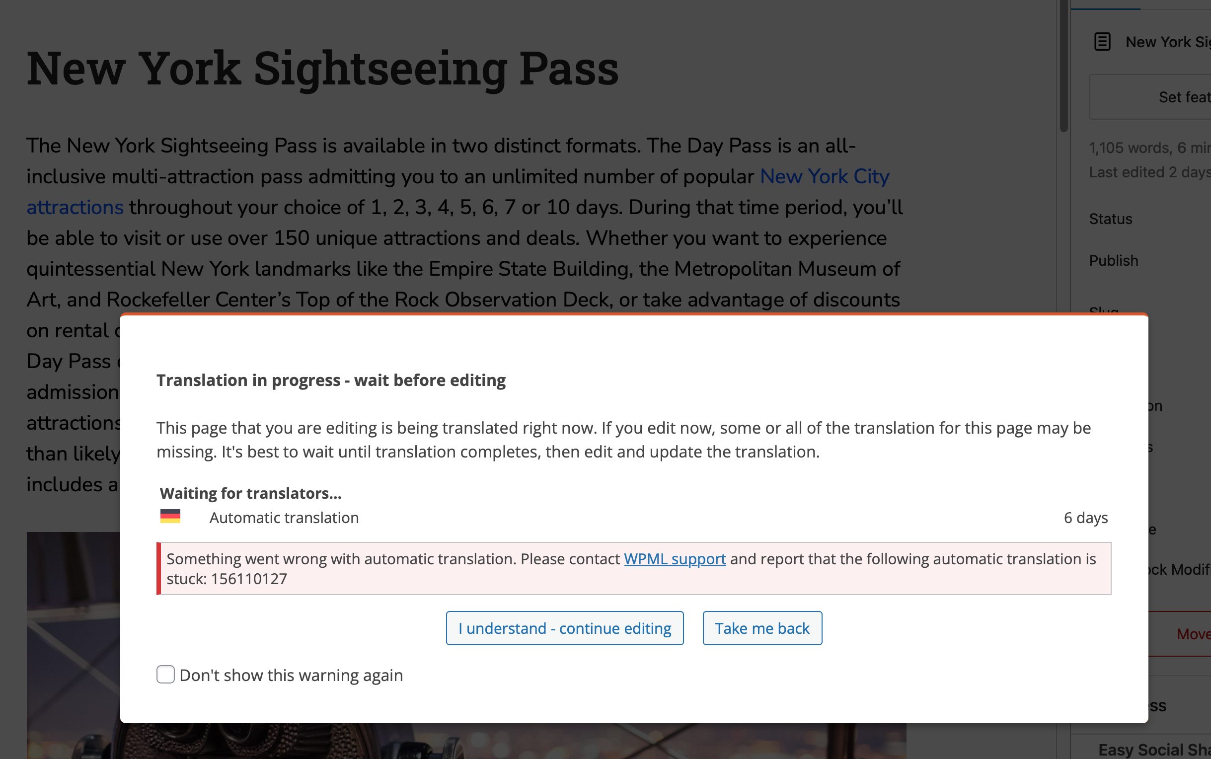This screenshot has width=1211, height=759.
Task: Click 'I understand - continue editing' button
Action: pyautogui.click(x=565, y=628)
